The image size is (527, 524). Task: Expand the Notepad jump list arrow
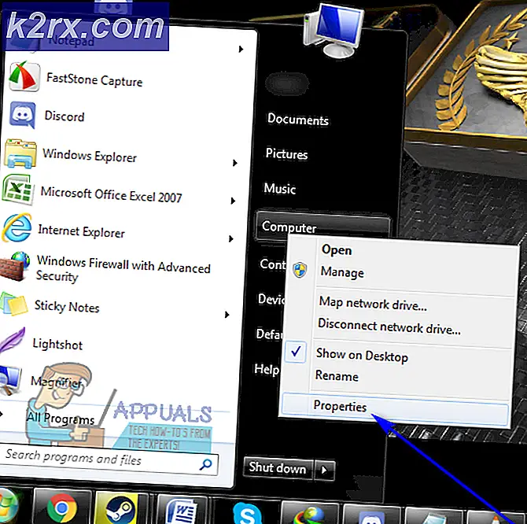click(x=241, y=49)
